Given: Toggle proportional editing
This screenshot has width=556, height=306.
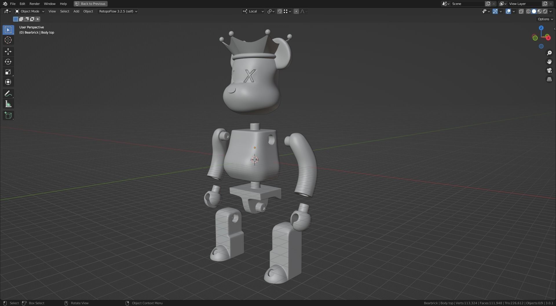Looking at the screenshot, I should (296, 11).
